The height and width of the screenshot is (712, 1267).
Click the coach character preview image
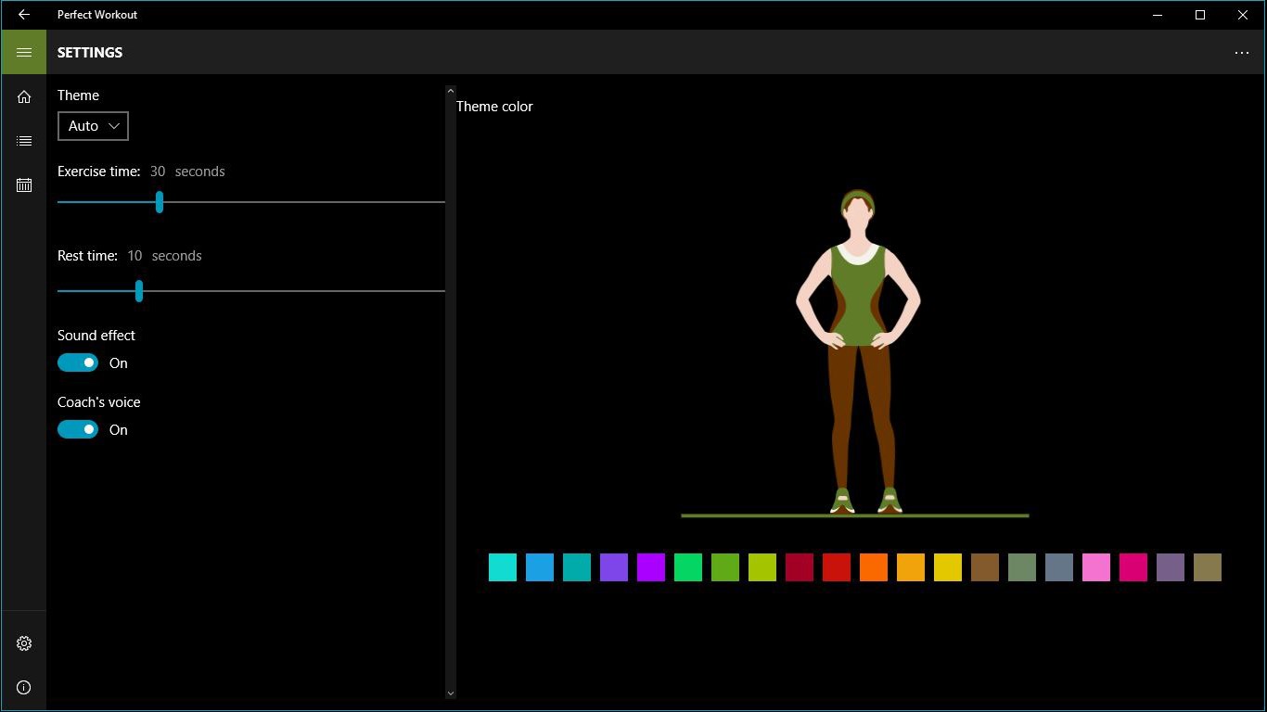click(x=858, y=352)
